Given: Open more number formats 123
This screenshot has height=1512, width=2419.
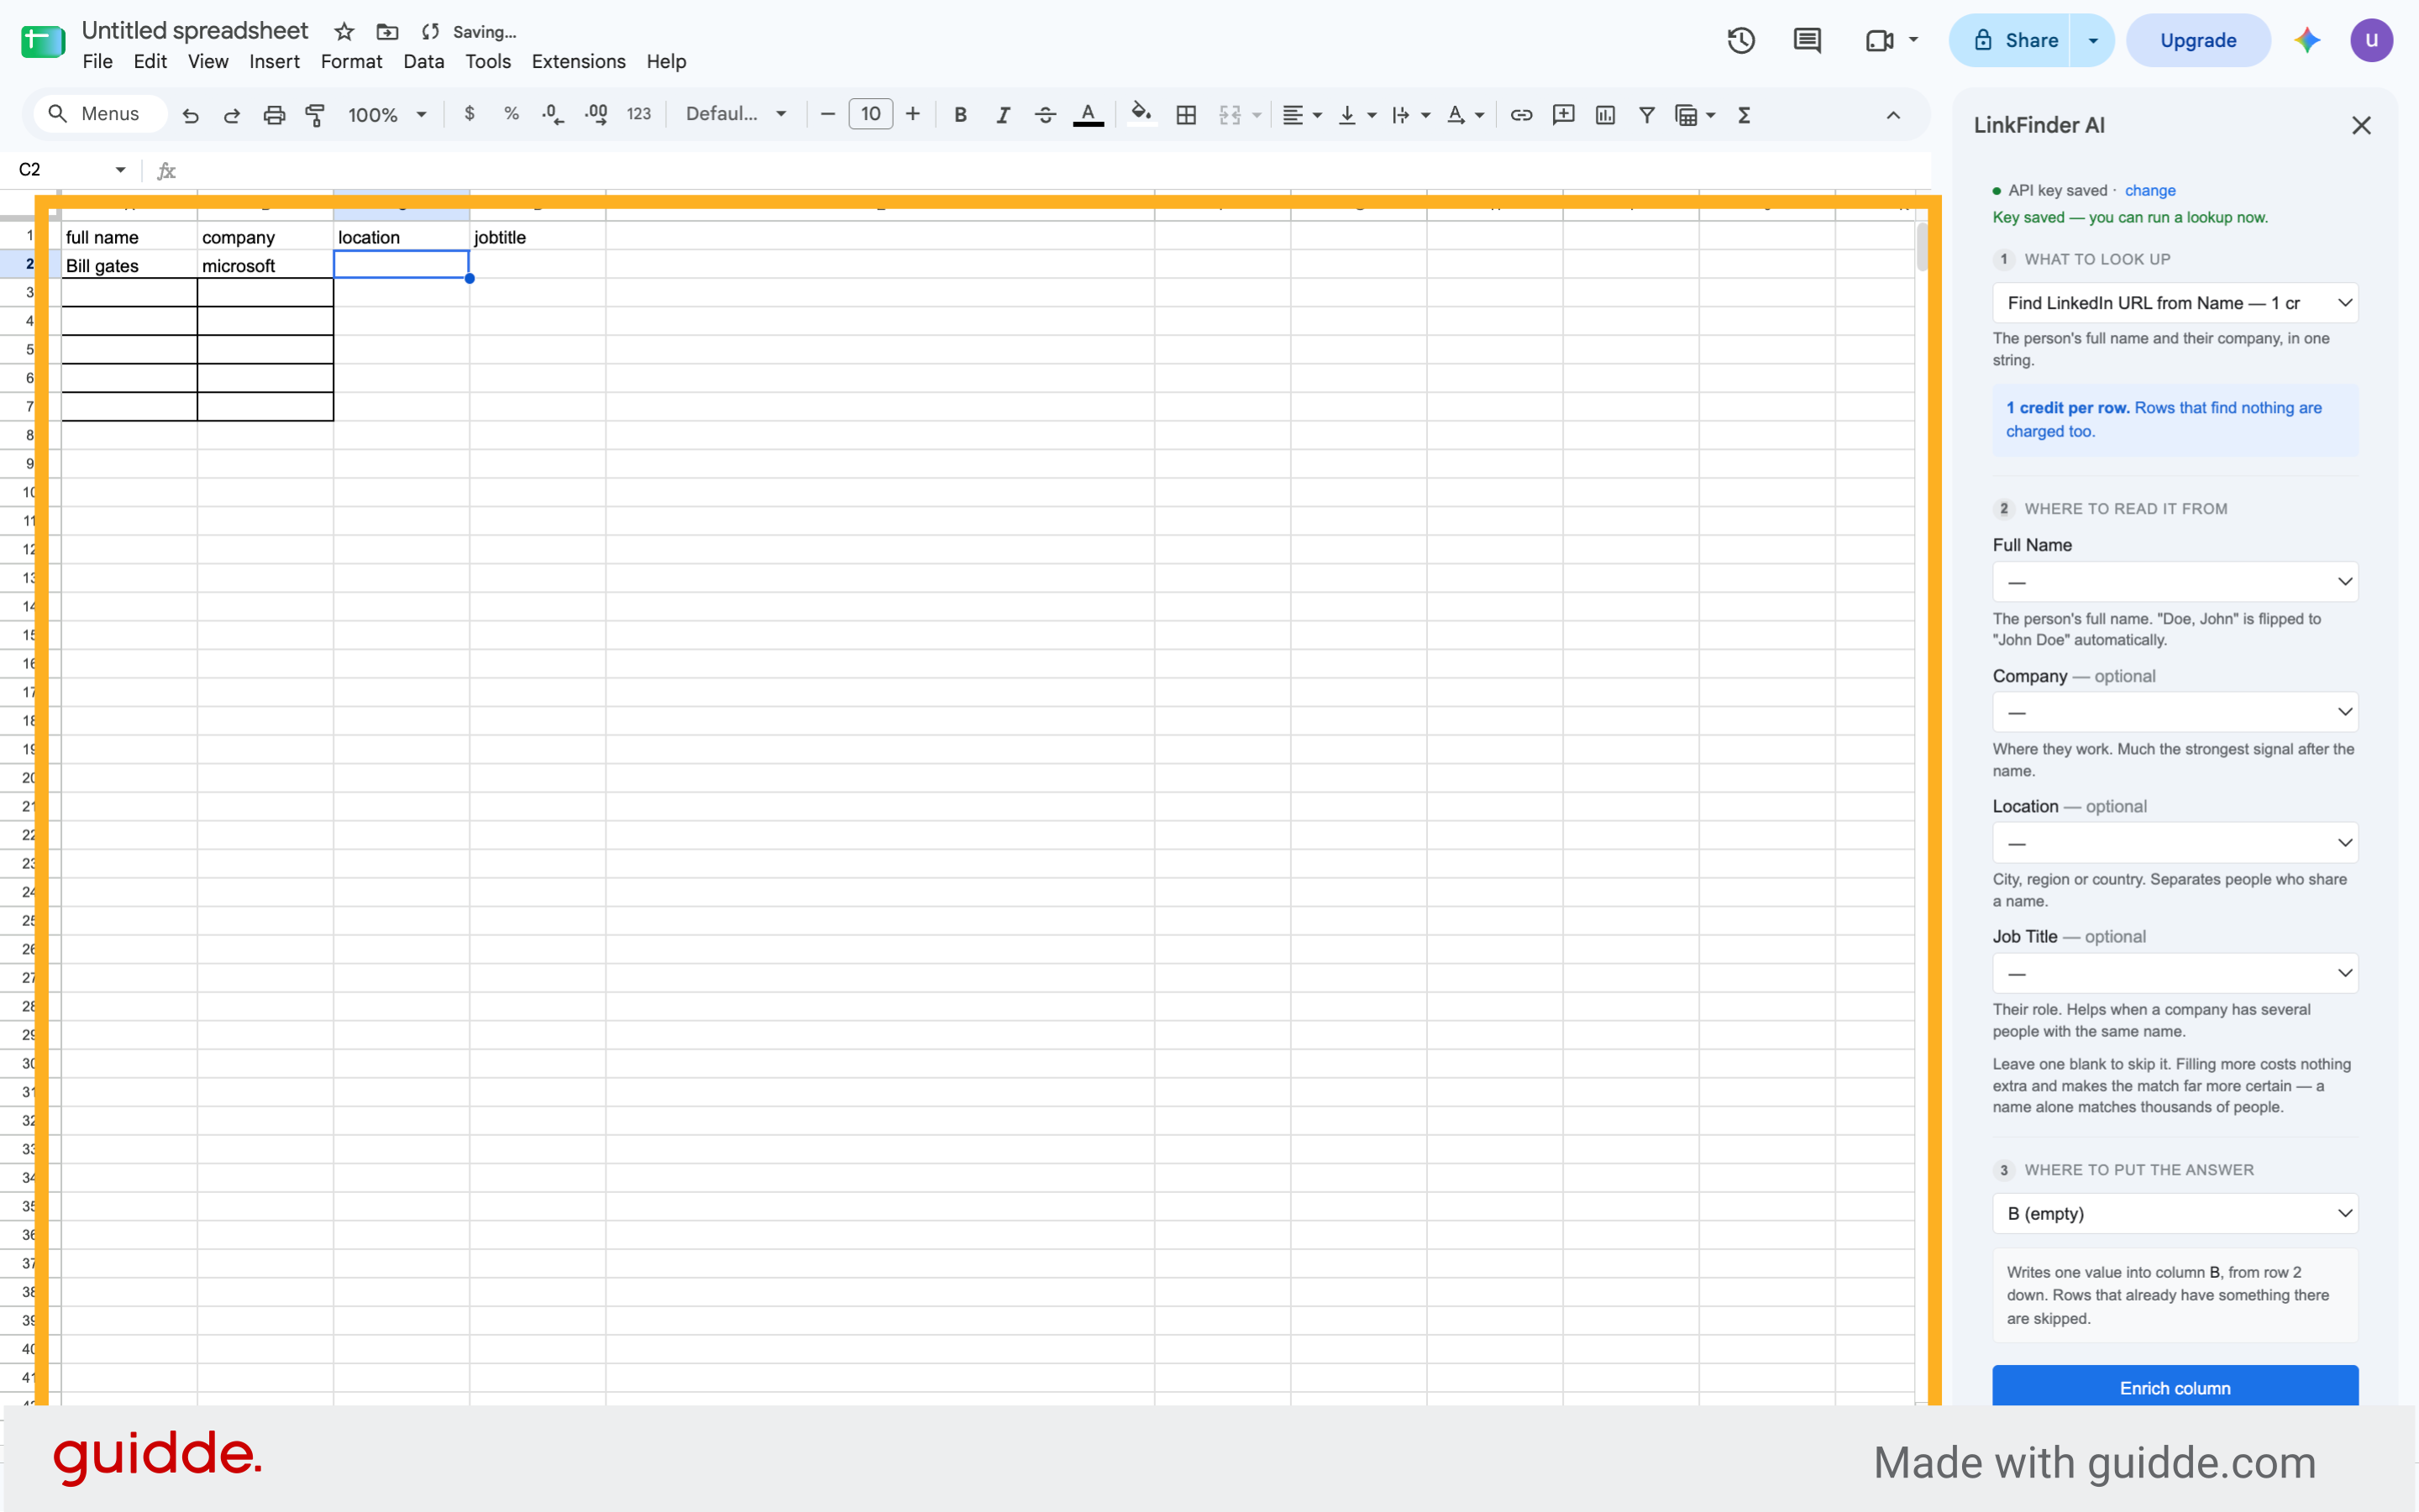Looking at the screenshot, I should [639, 114].
